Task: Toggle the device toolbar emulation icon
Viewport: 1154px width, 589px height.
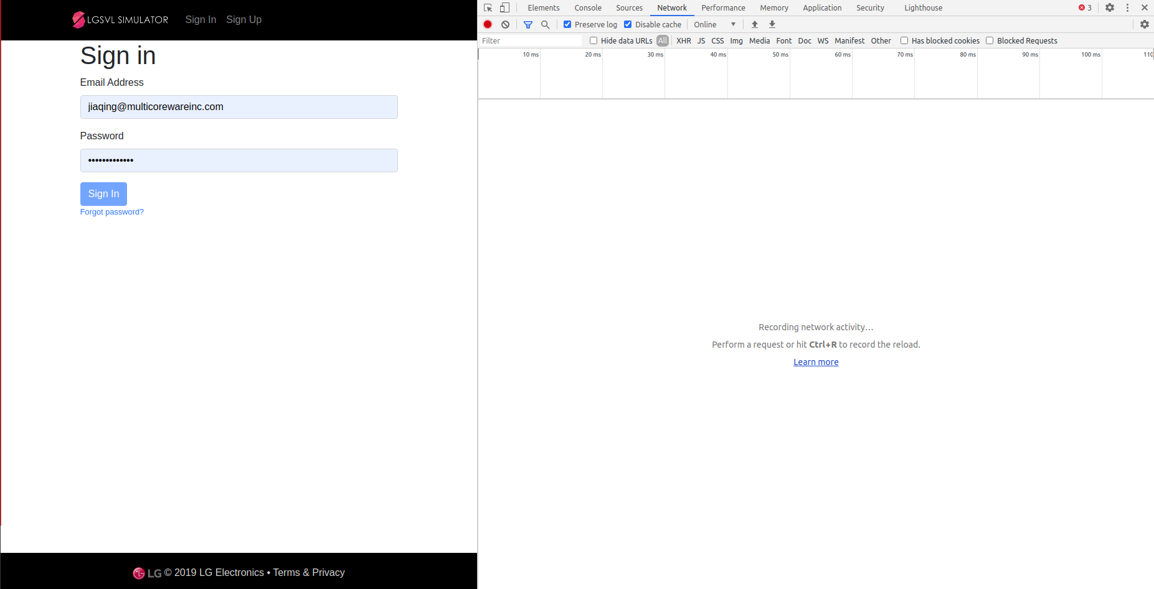Action: (x=504, y=7)
